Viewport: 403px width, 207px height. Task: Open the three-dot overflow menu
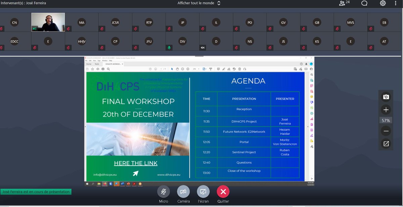(x=395, y=3)
